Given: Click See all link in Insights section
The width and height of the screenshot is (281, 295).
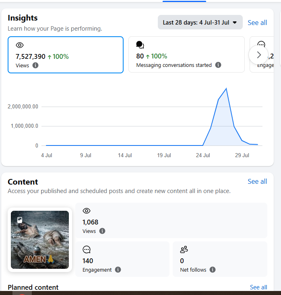Looking at the screenshot, I should point(257,23).
